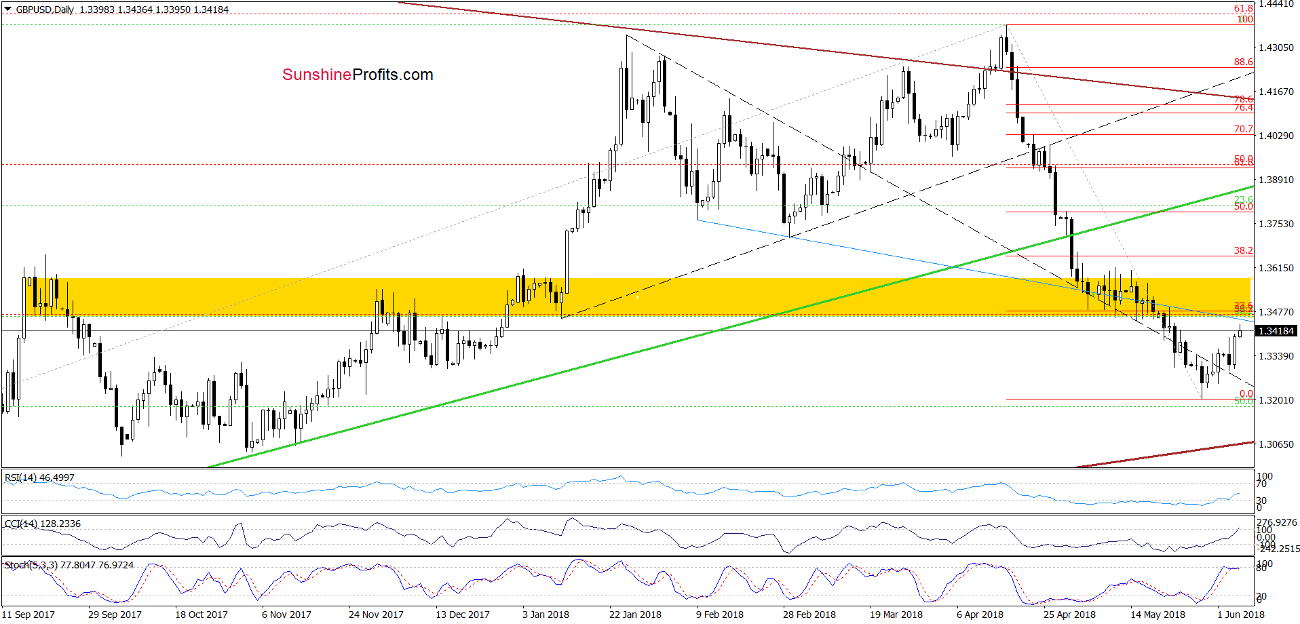Viewport: 1300px width, 624px height.
Task: Select the 11 Sep 2017 date label
Action: click(x=28, y=615)
